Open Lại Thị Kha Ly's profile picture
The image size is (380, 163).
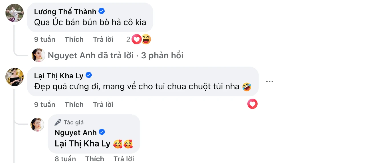pos(15,77)
